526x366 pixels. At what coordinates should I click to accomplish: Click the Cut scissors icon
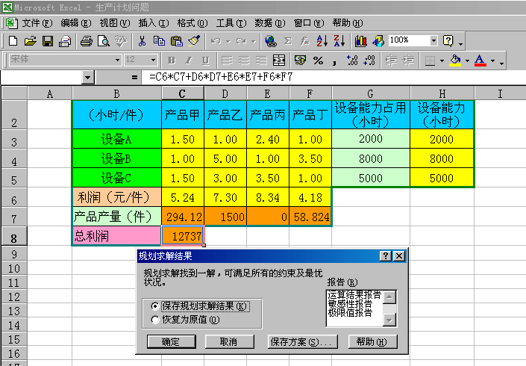coord(142,41)
